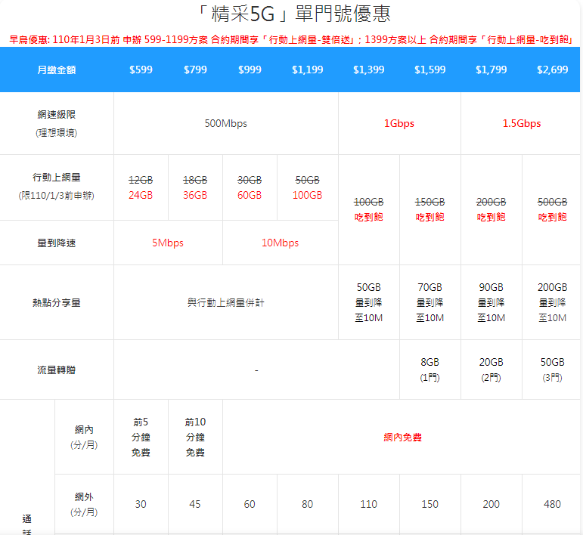Viewport: 583px width, 535px height.
Task: Click the 5Mbps throttle speed cell
Action: pos(168,243)
